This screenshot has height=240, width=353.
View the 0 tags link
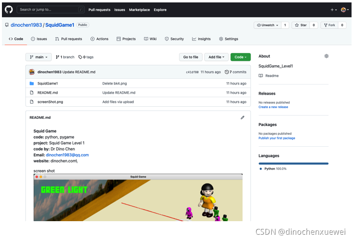tap(86, 57)
